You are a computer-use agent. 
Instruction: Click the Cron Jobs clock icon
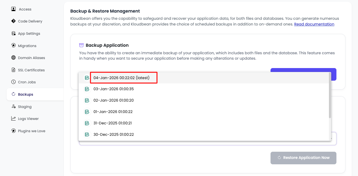pyautogui.click(x=13, y=82)
